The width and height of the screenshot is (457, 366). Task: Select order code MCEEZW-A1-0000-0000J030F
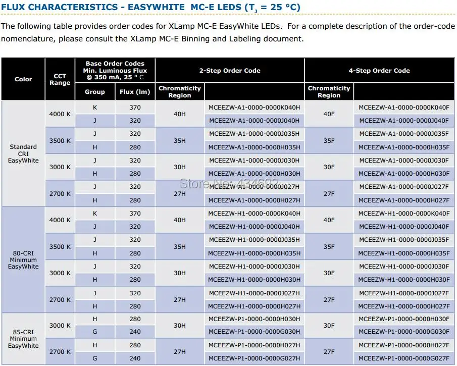point(404,161)
